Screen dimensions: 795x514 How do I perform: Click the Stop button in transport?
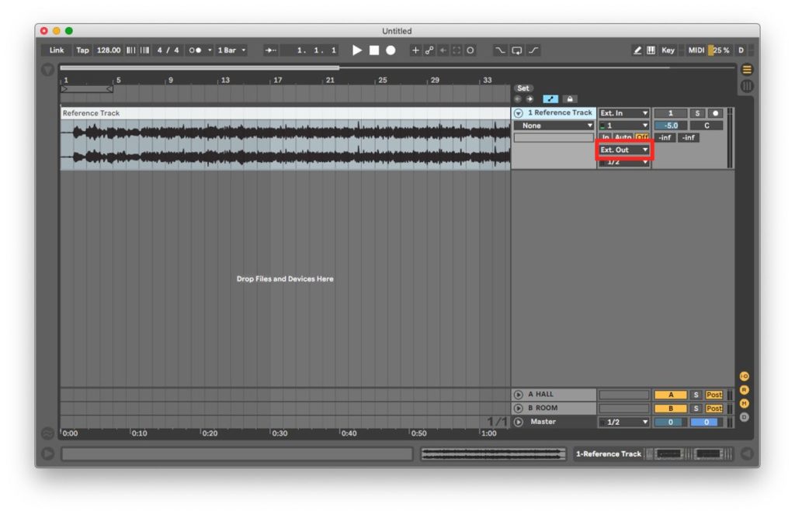[x=373, y=50]
